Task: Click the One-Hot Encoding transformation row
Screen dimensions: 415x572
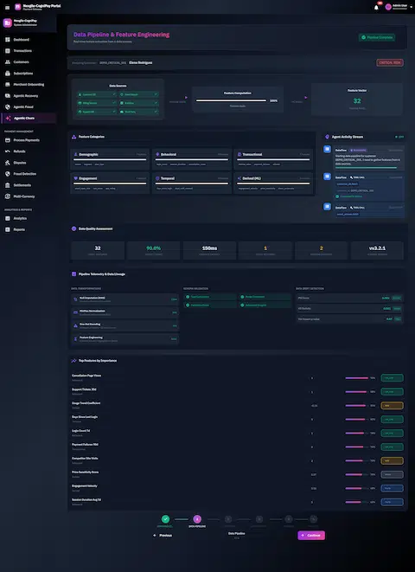Action: 125,325
